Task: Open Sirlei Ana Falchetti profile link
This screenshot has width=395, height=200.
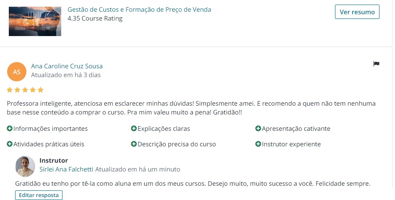Action: tap(66, 169)
